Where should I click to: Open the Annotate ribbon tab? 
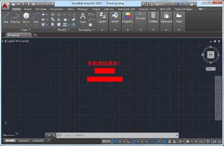41,9
